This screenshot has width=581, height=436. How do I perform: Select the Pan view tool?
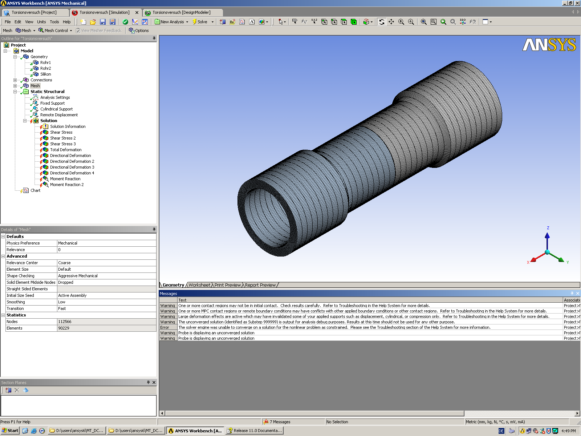391,22
